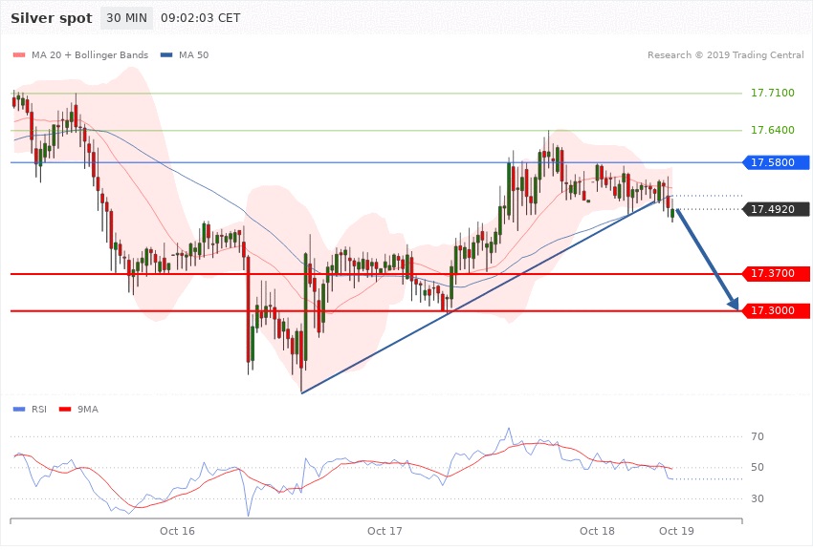This screenshot has height=550, width=813.
Task: Click the Silver spot chart title
Action: pos(52,18)
